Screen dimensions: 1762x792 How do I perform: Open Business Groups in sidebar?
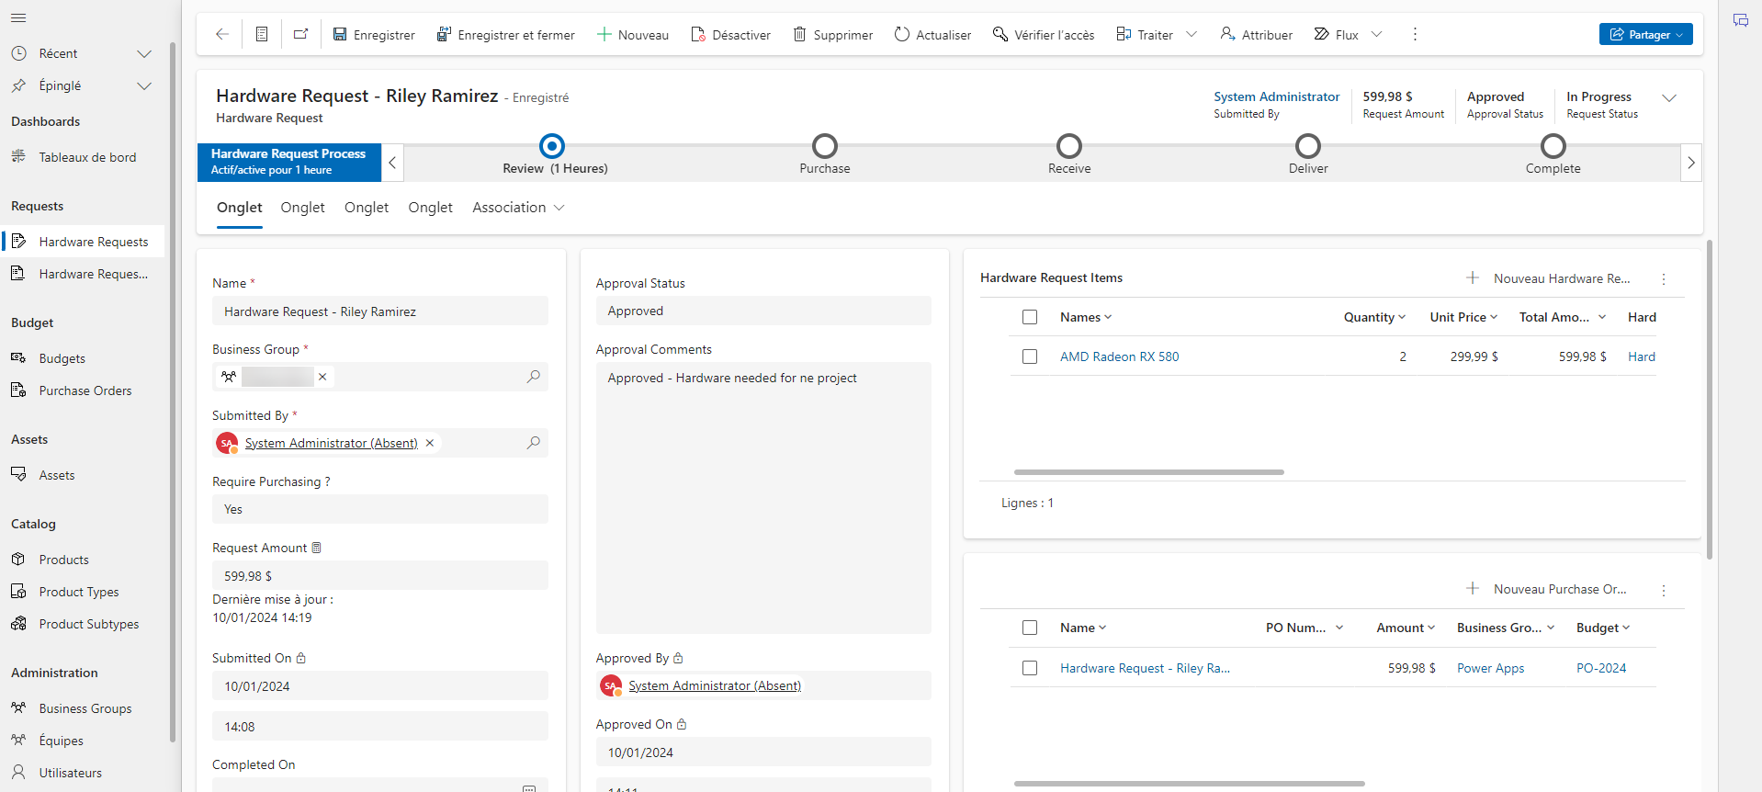pos(83,708)
